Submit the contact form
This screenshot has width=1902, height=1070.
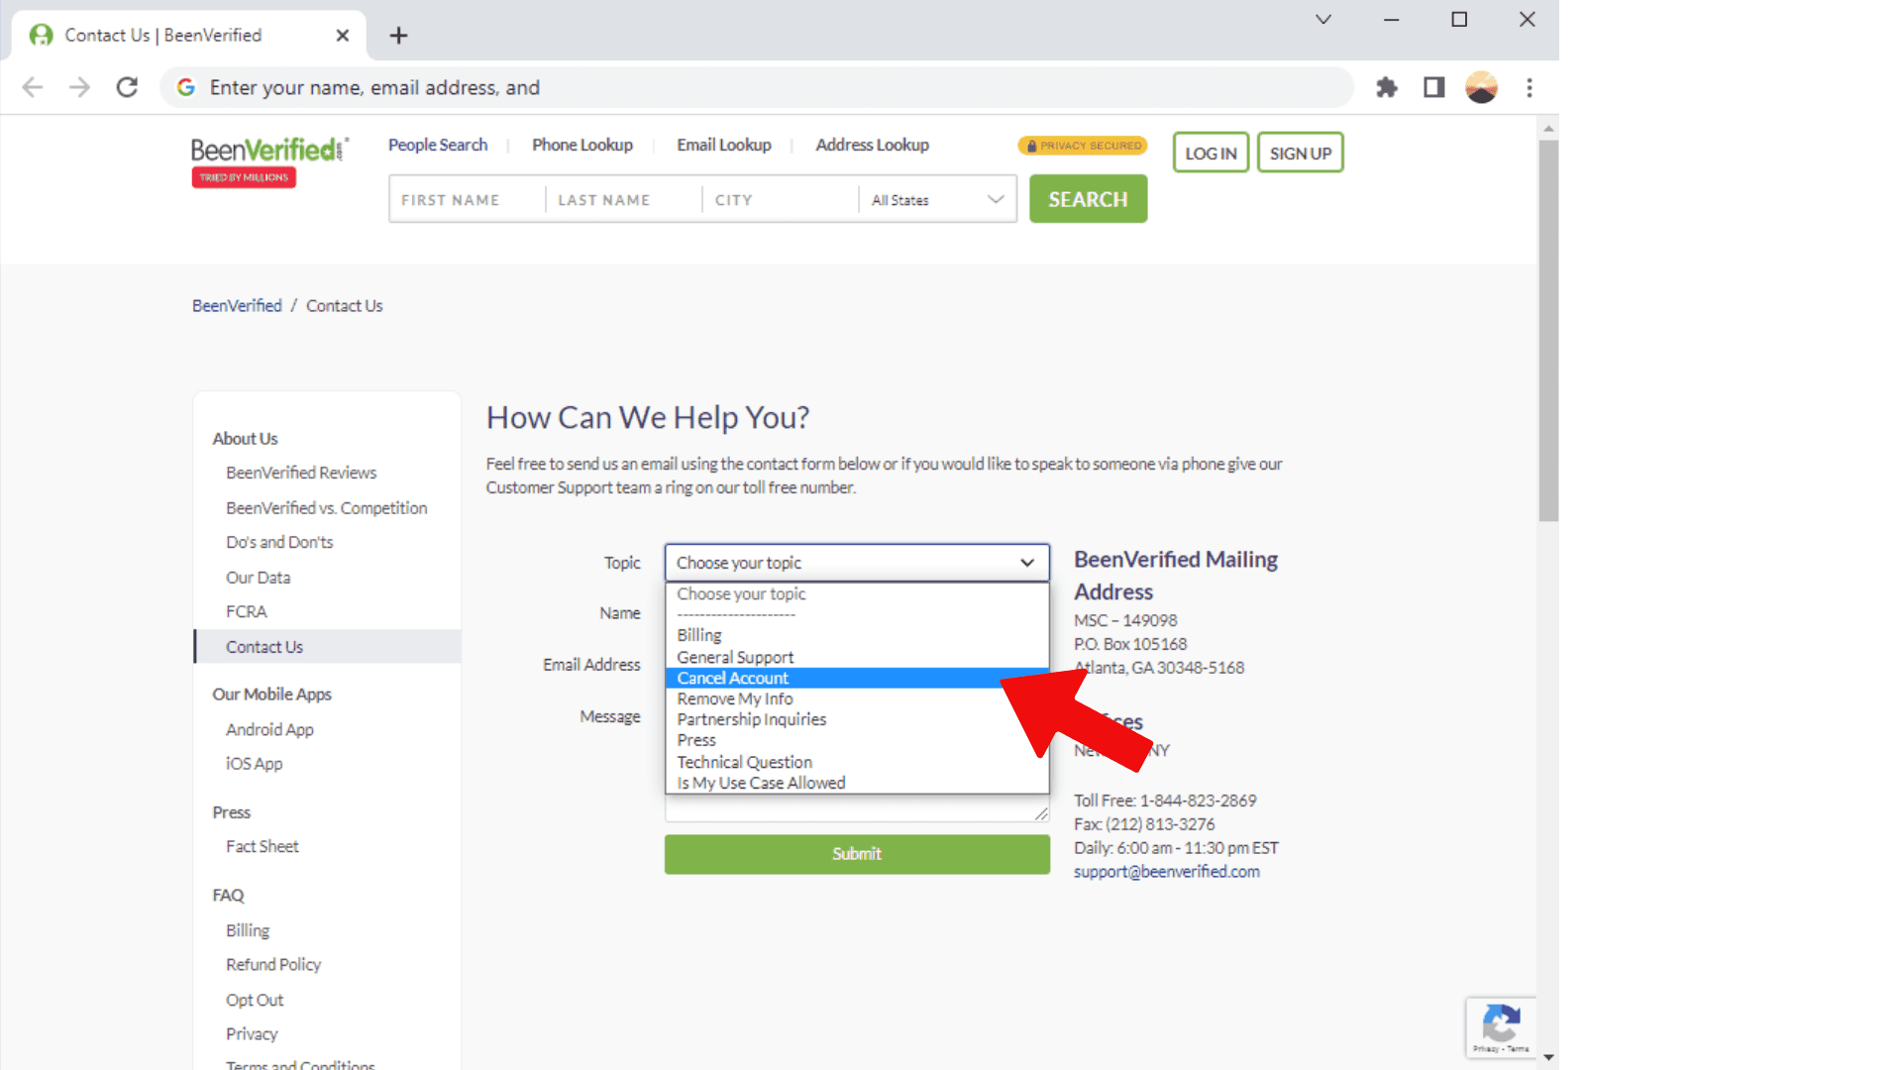coord(857,854)
